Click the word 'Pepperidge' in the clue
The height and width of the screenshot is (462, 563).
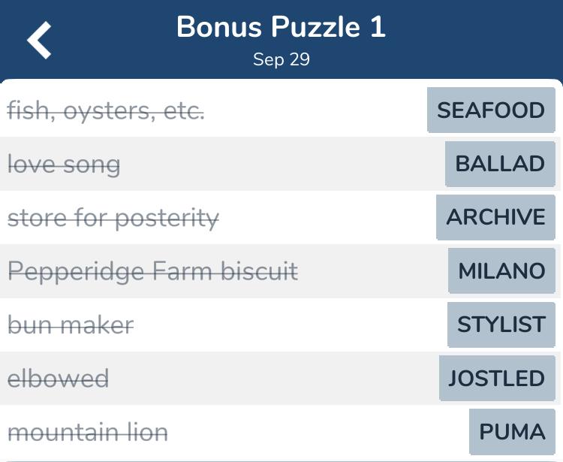[x=77, y=272]
